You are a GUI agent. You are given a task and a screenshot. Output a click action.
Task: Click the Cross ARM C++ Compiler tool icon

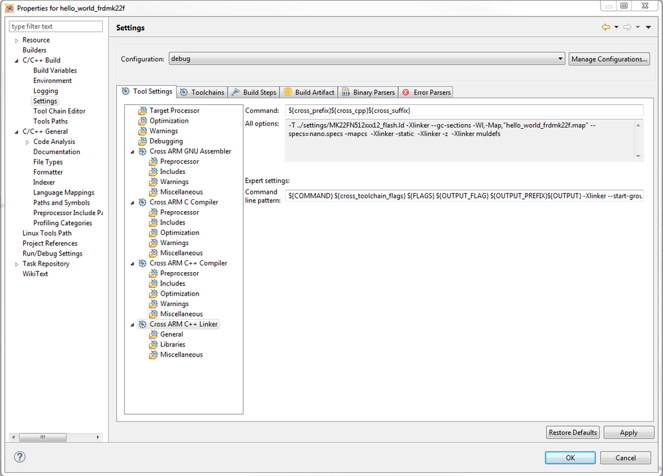[143, 263]
